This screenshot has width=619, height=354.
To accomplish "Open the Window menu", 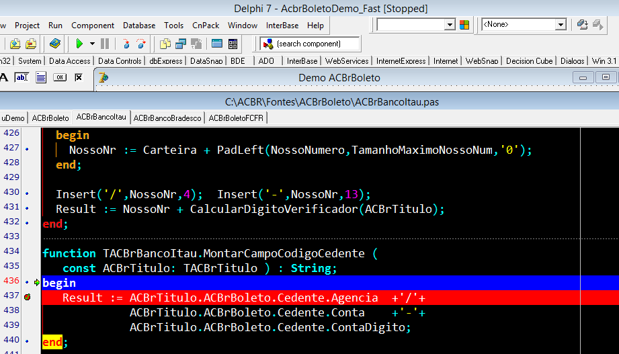I will [x=243, y=26].
